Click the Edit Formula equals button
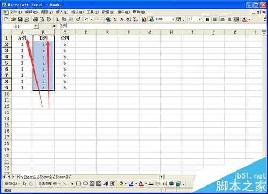Viewport: 268px width, 194px height. (54, 26)
